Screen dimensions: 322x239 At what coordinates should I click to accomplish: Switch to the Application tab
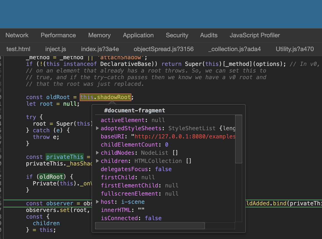click(x=138, y=35)
